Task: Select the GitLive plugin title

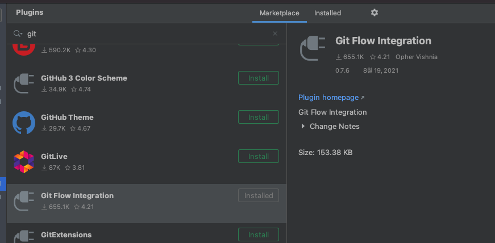Action: coord(54,156)
